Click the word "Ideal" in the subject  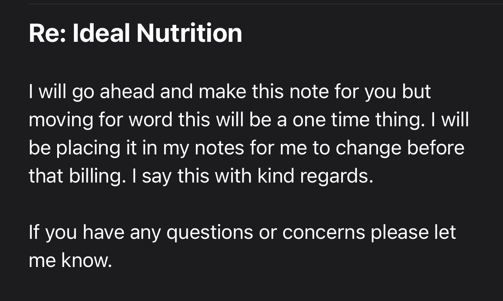click(101, 33)
